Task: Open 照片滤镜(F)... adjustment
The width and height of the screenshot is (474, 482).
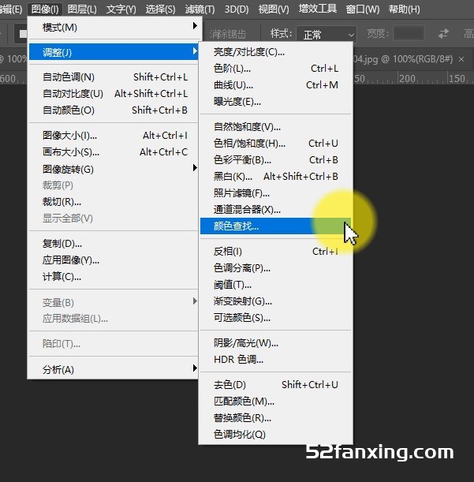Action: coord(275,193)
